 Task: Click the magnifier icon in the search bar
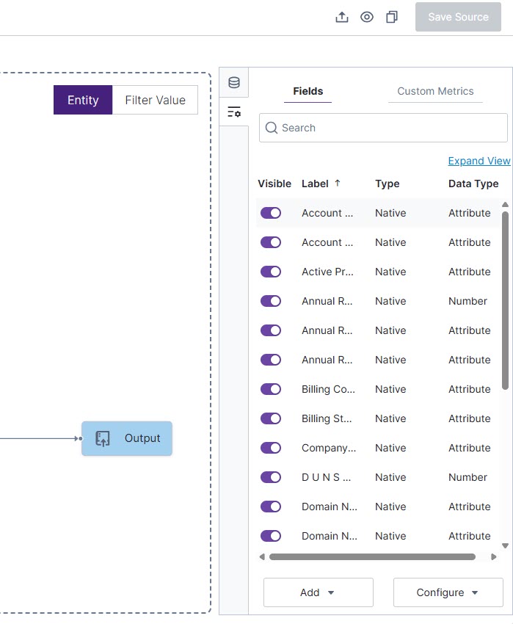(x=272, y=128)
